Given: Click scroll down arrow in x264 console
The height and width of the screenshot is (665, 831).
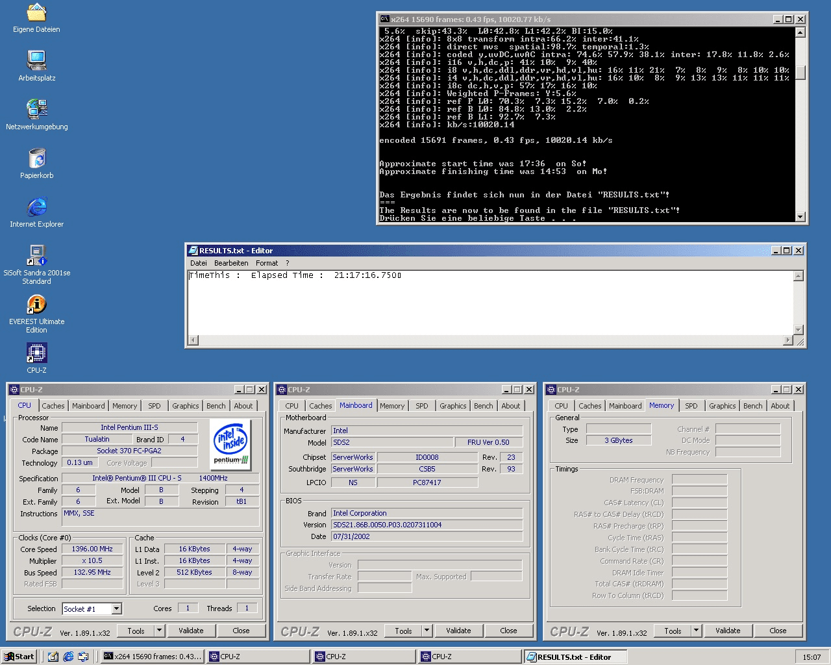Looking at the screenshot, I should pyautogui.click(x=800, y=217).
